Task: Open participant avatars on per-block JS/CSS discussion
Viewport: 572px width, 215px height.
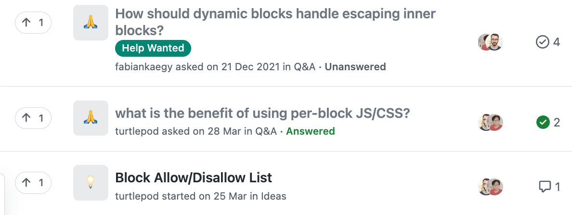Action: click(x=490, y=122)
